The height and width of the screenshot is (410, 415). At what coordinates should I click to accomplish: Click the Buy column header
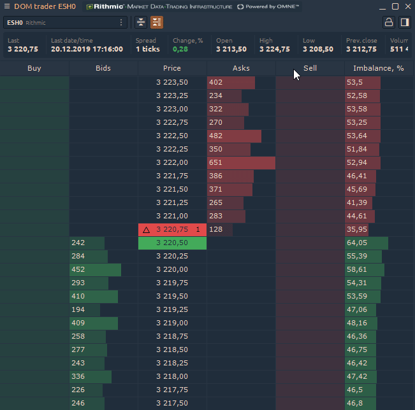pos(34,68)
